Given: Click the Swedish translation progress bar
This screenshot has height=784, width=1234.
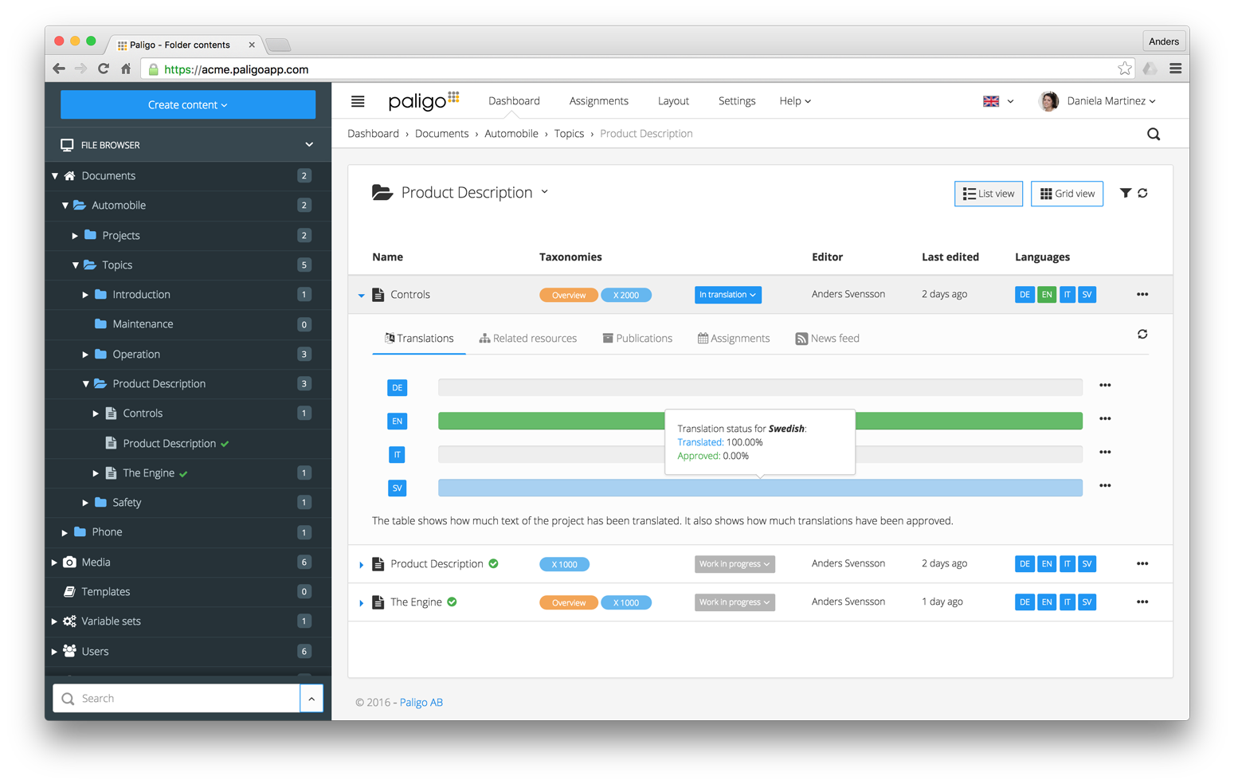Looking at the screenshot, I should point(760,488).
